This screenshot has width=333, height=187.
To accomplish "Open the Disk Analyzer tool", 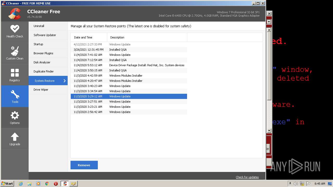I will [x=48, y=62].
